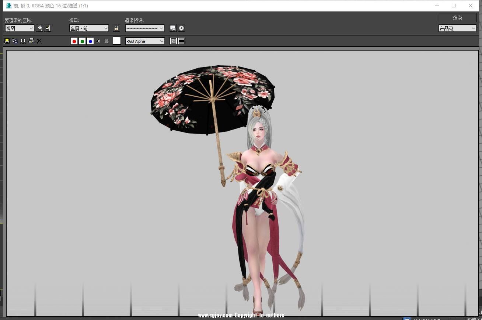
Task: Clear the rendered image with the X icon
Action: 39,41
